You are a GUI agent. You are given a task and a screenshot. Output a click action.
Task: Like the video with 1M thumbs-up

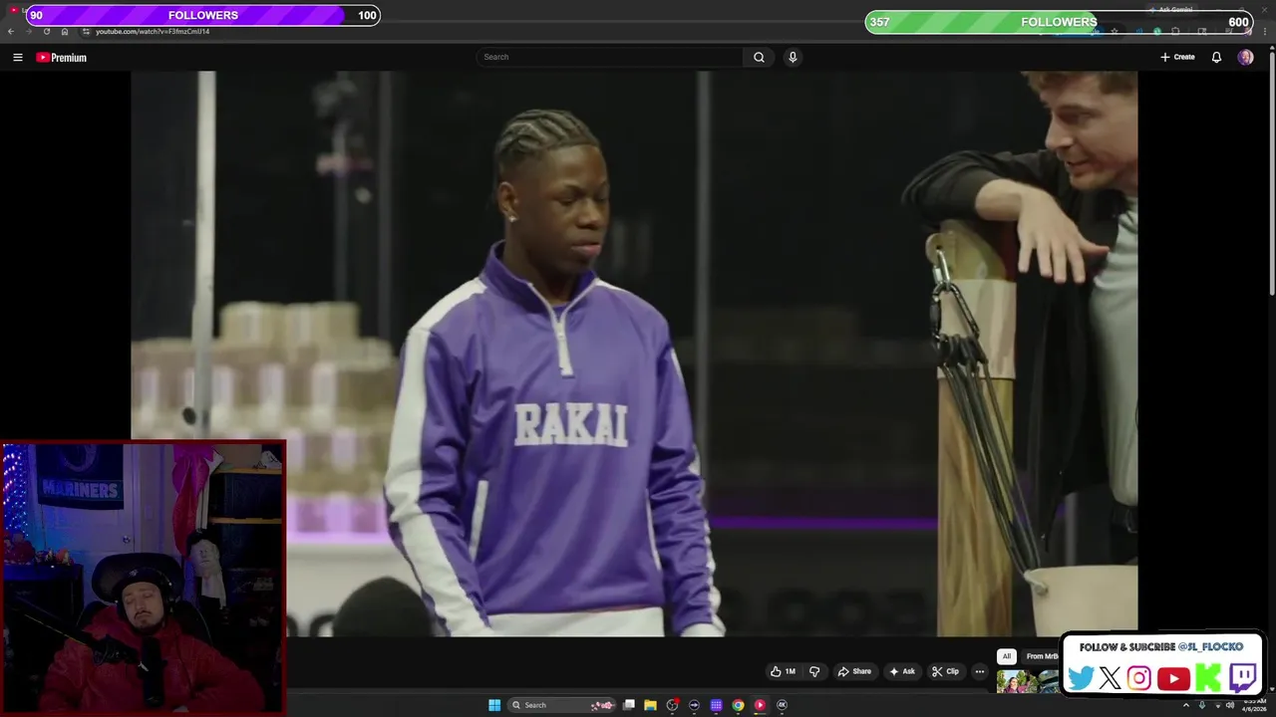point(783,671)
